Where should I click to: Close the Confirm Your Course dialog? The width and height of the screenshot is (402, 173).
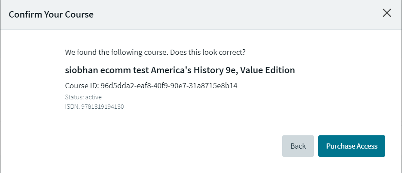coord(387,13)
